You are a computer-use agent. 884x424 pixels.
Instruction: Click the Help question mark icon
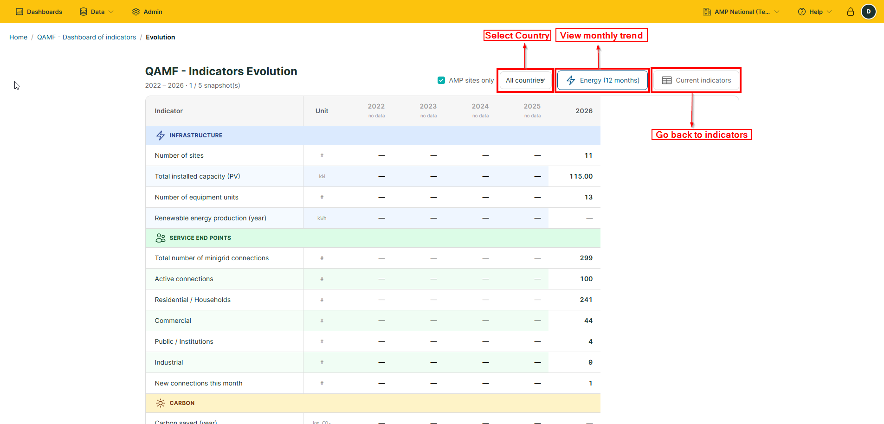pos(802,12)
